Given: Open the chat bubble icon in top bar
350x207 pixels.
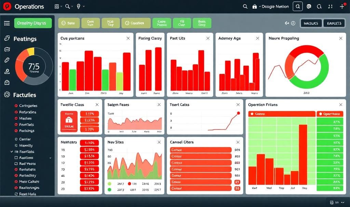Looking at the screenshot, I should click(x=309, y=6).
